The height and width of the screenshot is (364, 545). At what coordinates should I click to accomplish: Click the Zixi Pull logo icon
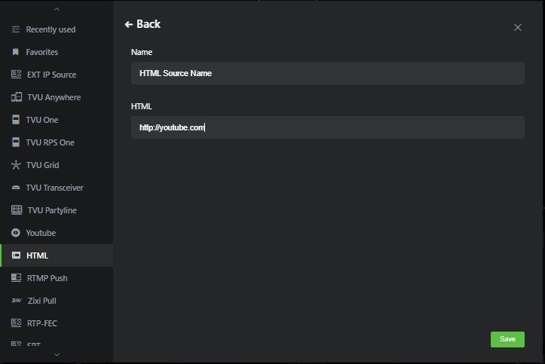tap(17, 301)
